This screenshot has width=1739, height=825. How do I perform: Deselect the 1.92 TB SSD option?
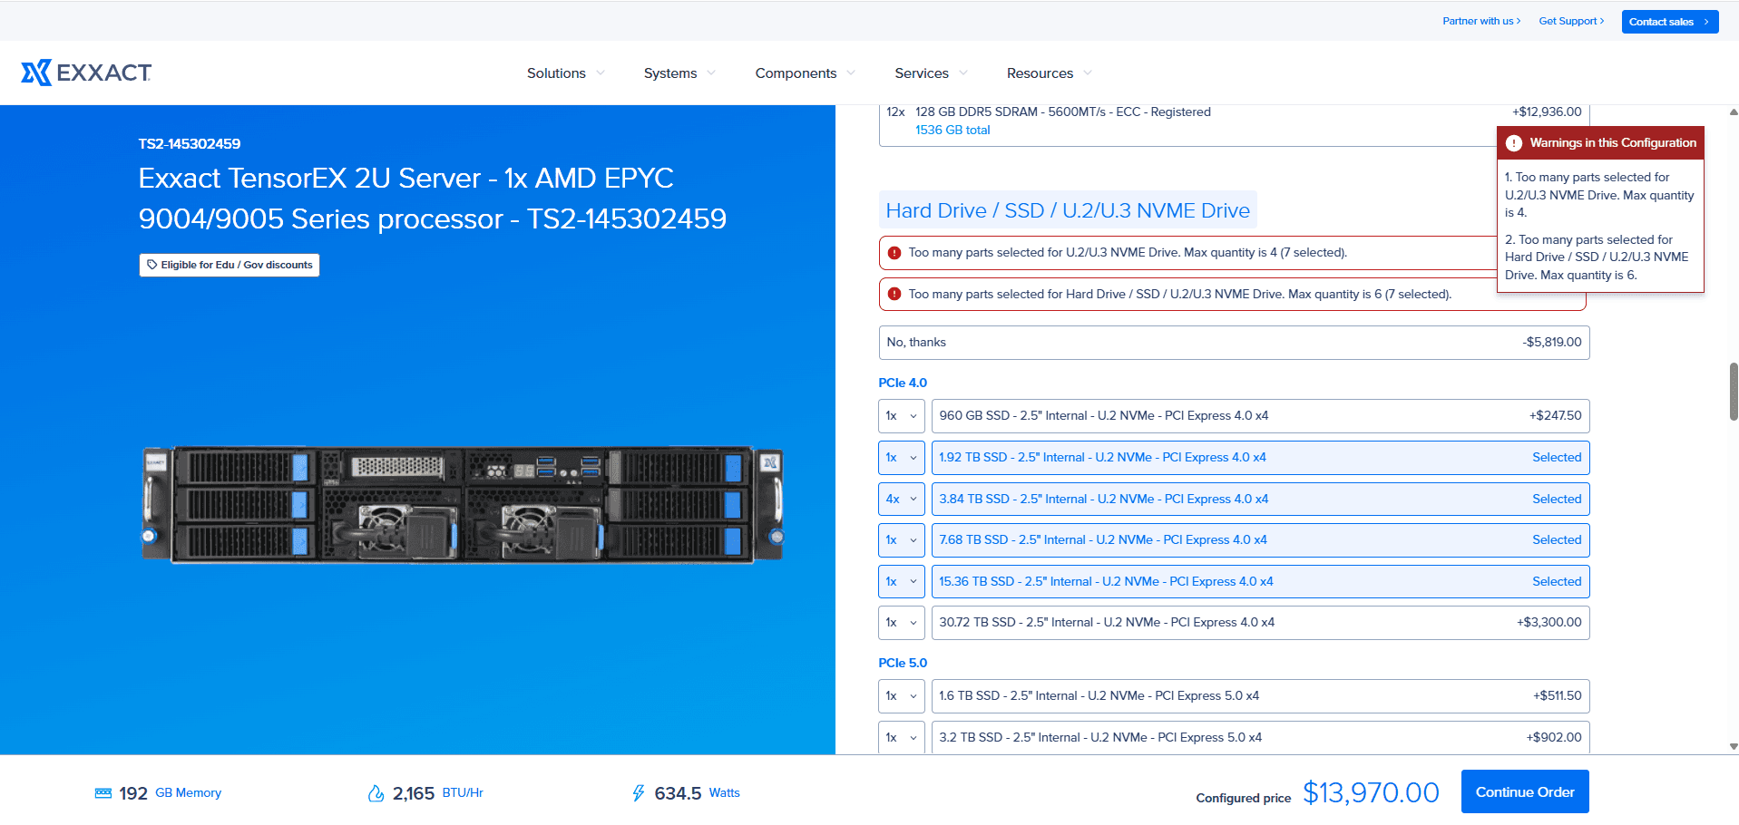pyautogui.click(x=1260, y=458)
